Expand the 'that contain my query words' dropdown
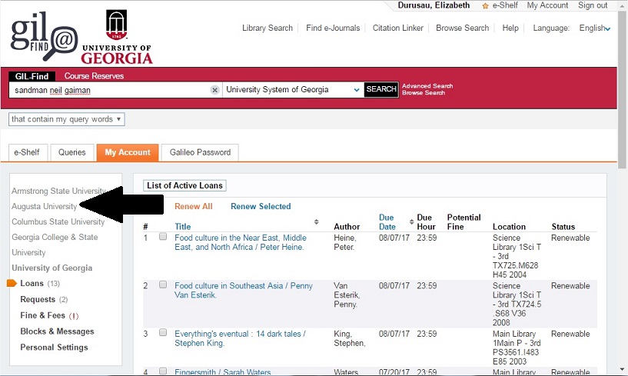Screen dimensions: 628x376 click(67, 119)
